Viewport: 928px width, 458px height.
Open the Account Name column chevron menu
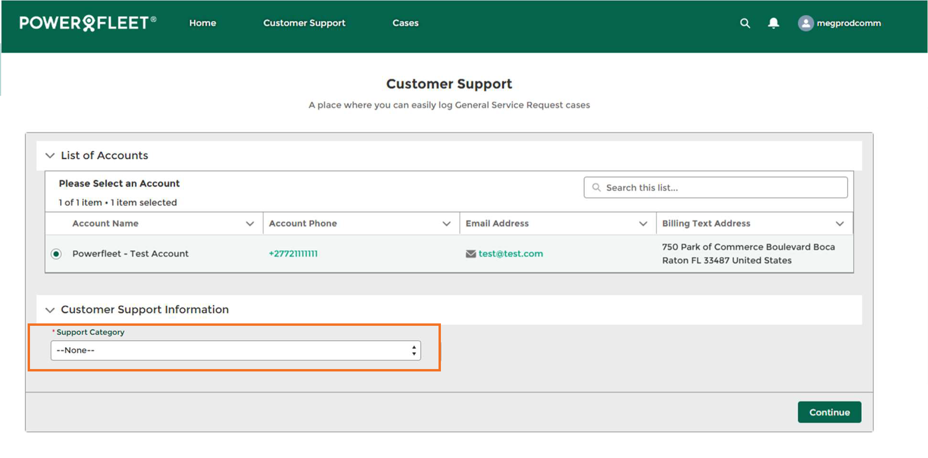(x=250, y=224)
